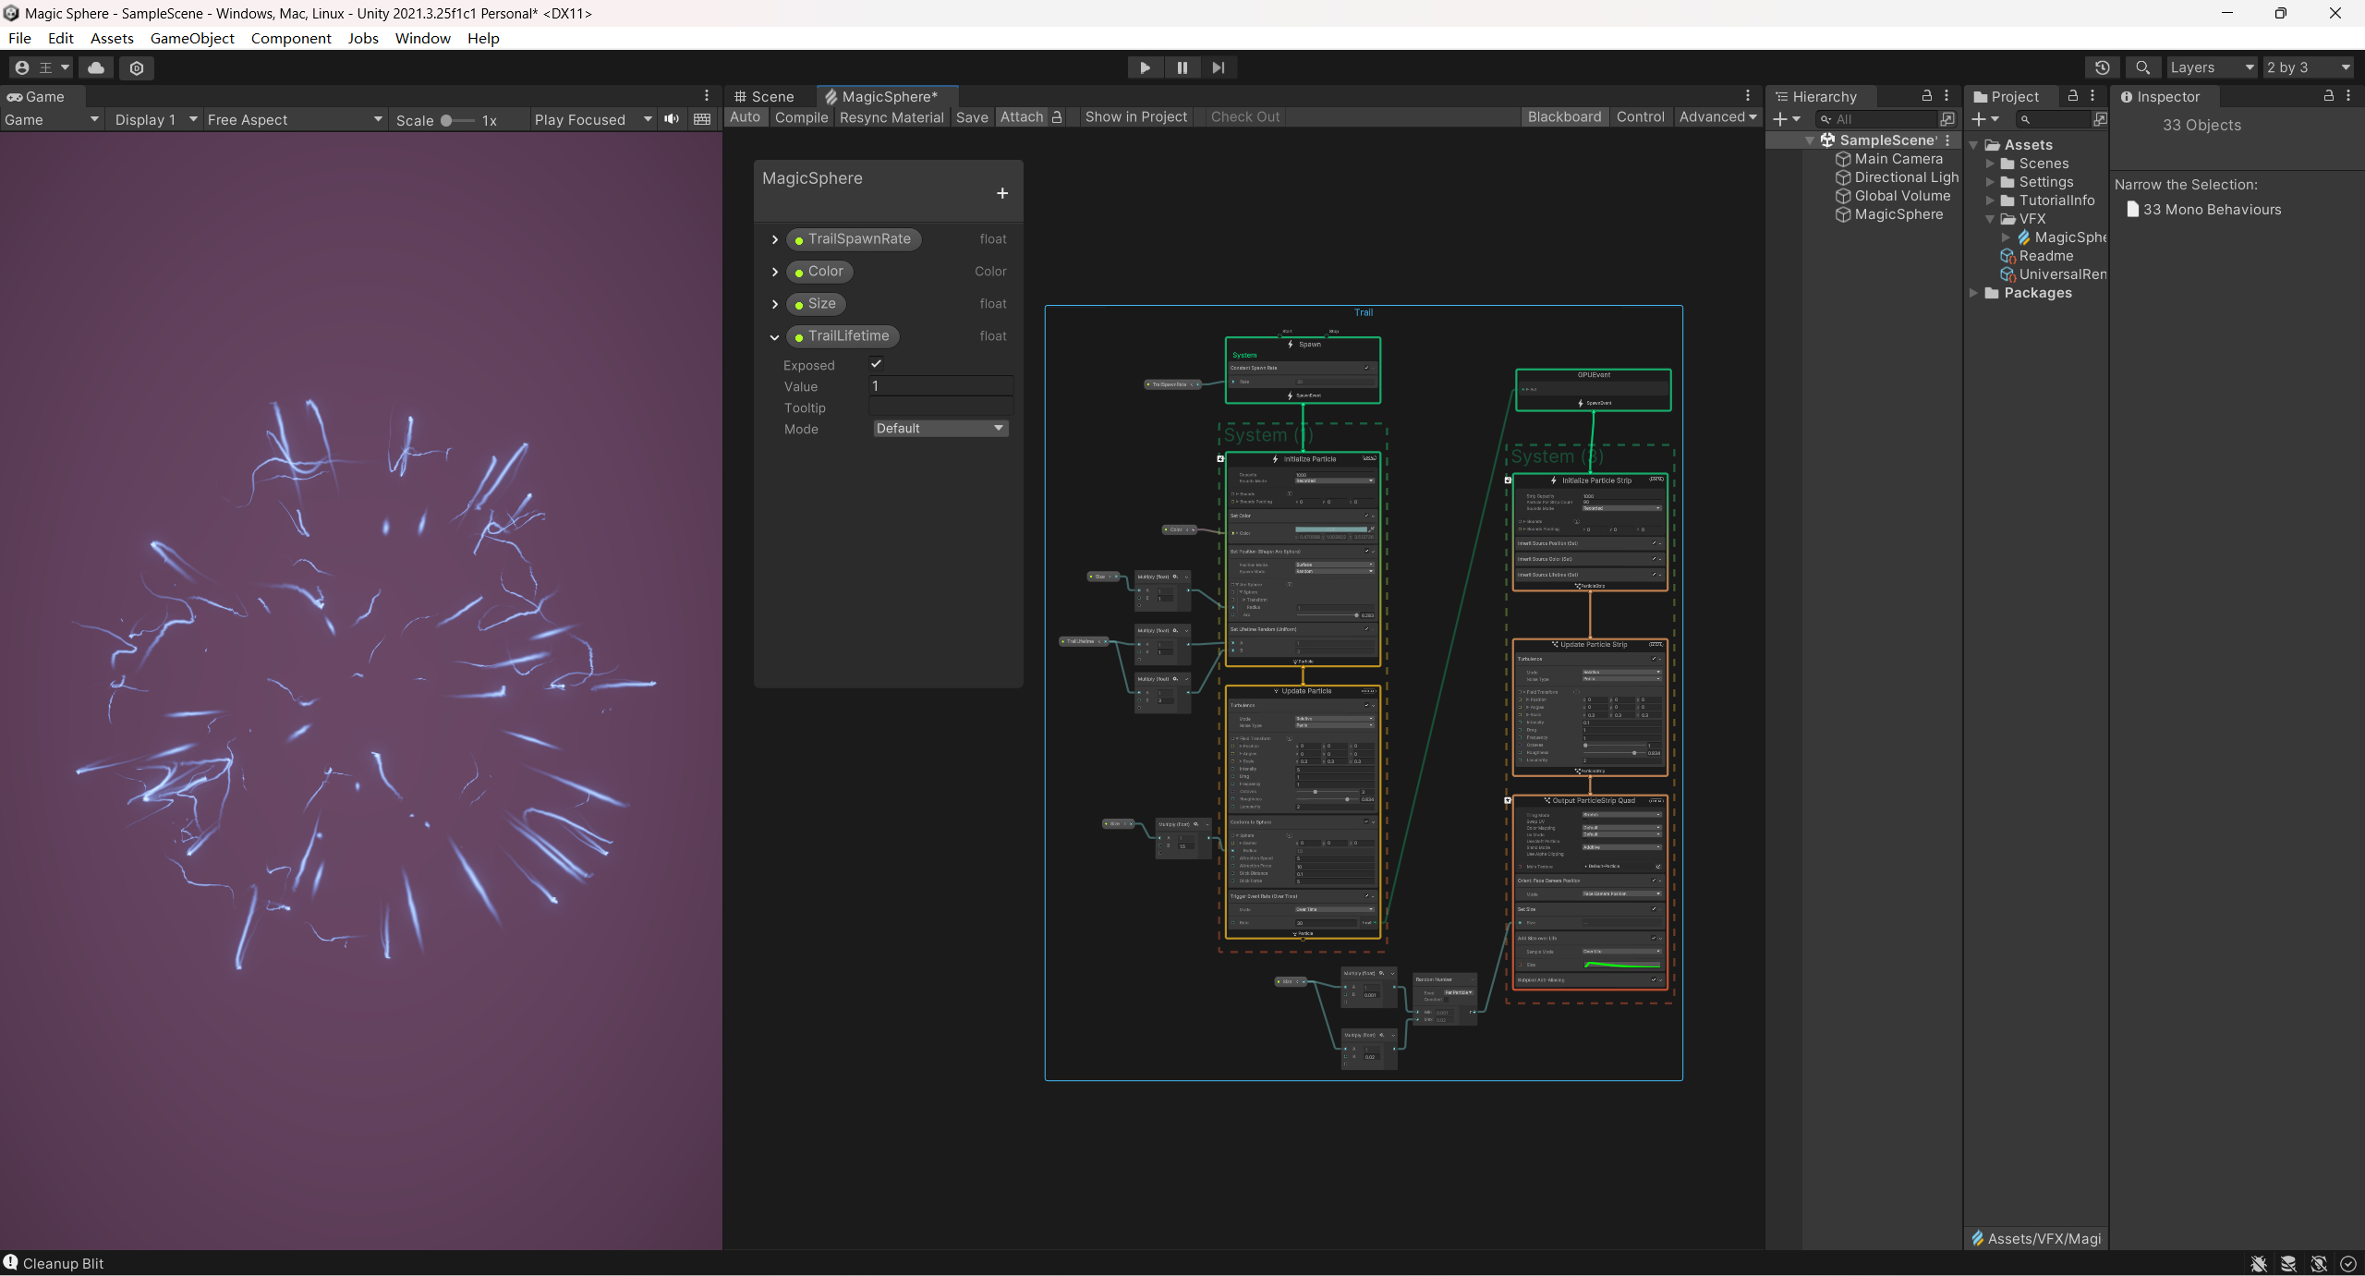Open the Undo History clock icon
The width and height of the screenshot is (2365, 1276).
tap(2102, 67)
